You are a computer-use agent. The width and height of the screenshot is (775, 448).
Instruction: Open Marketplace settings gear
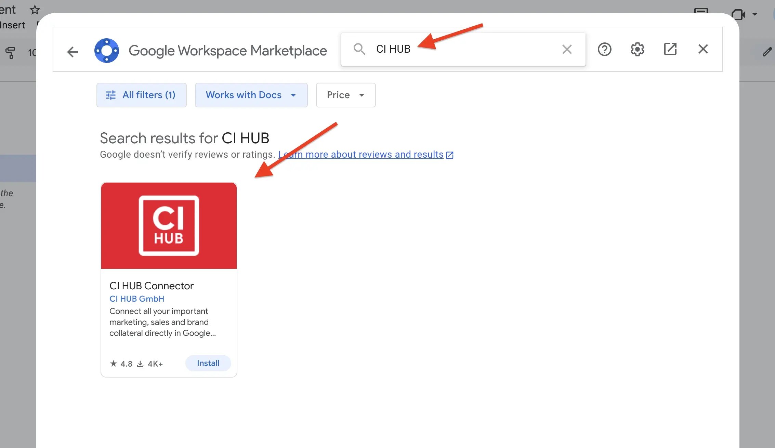(637, 49)
